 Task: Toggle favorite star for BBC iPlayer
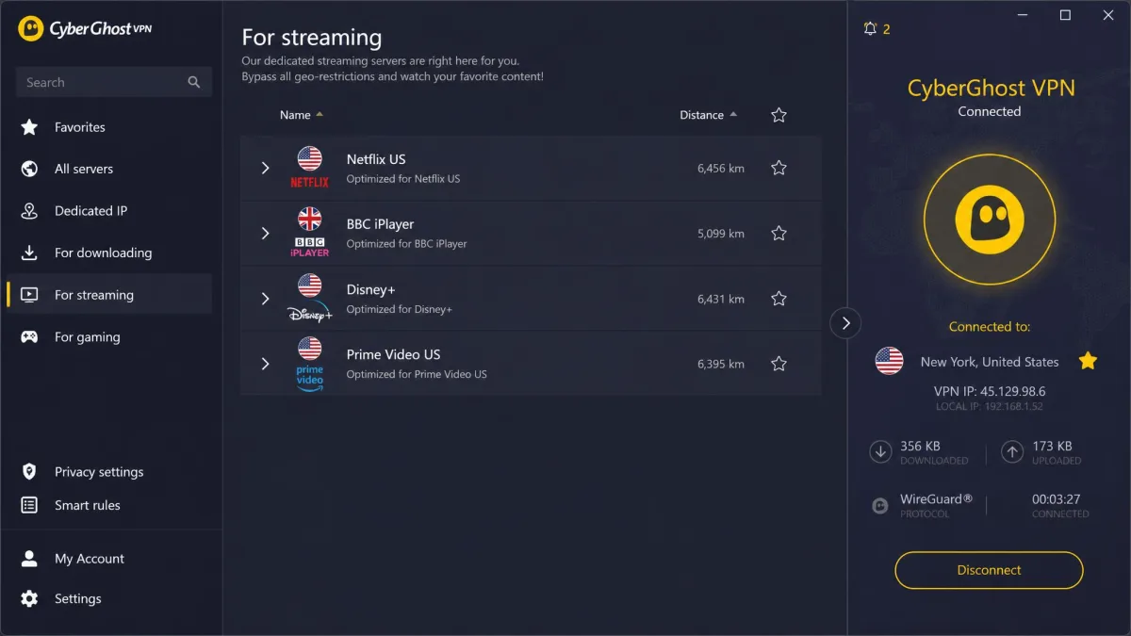779,233
